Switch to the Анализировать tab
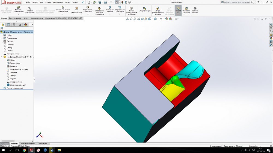 37,18
